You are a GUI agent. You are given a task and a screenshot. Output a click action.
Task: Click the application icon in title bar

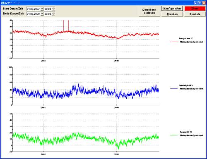pos(2,3)
